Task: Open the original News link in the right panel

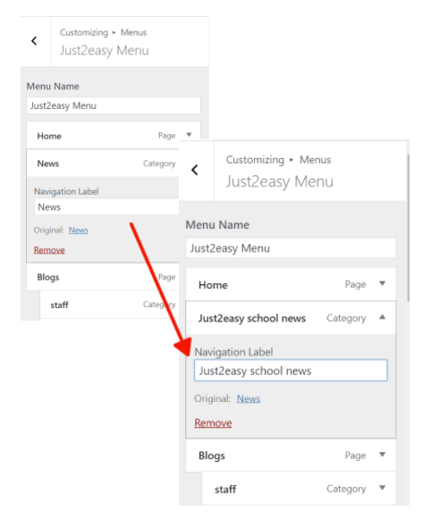Action: tap(248, 398)
